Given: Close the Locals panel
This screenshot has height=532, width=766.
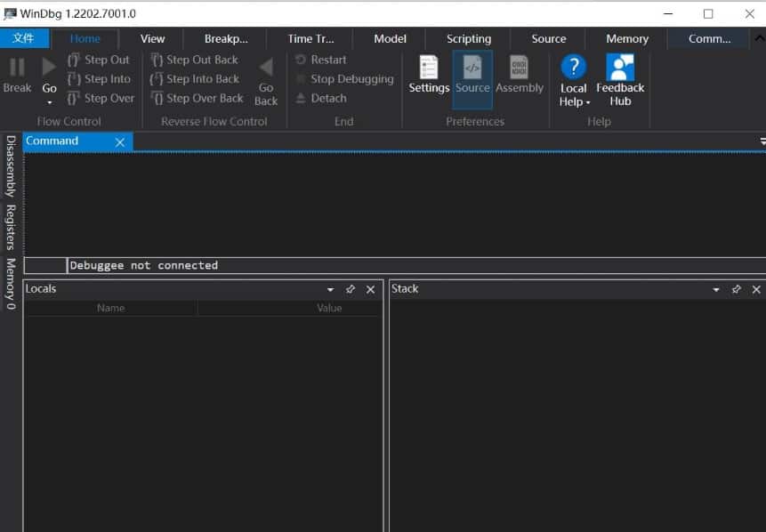Looking at the screenshot, I should [x=371, y=290].
